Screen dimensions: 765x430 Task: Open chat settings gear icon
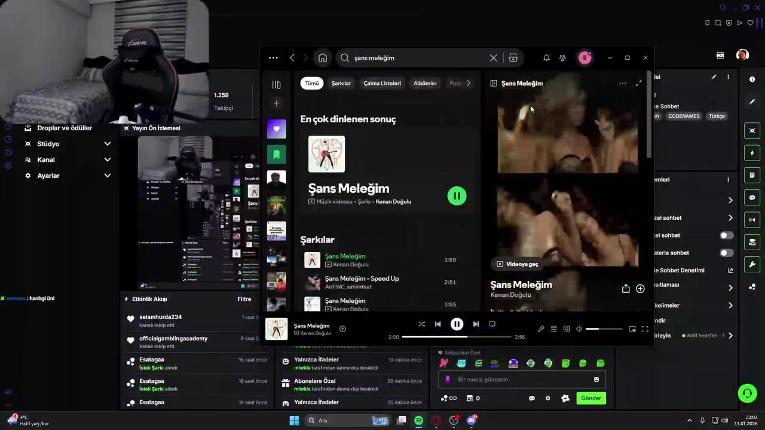tap(547, 398)
